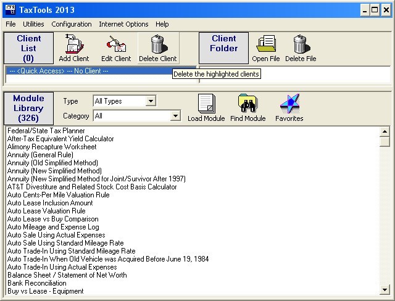Click the Client Folder button
This screenshot has height=301, width=395.
[223, 48]
